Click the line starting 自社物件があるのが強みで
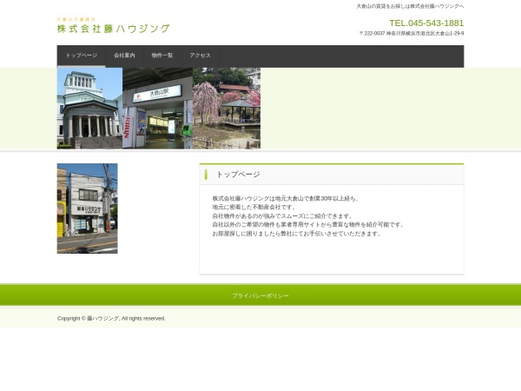Viewport: 521px width, 391px height. 282,216
